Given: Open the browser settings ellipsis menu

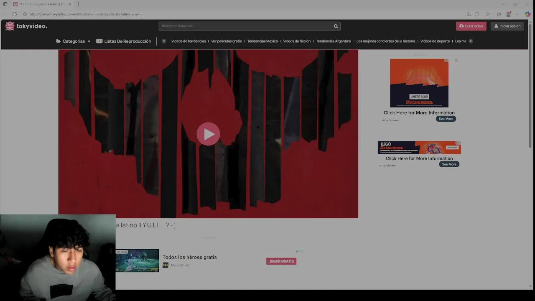Looking at the screenshot, I should 517,14.
